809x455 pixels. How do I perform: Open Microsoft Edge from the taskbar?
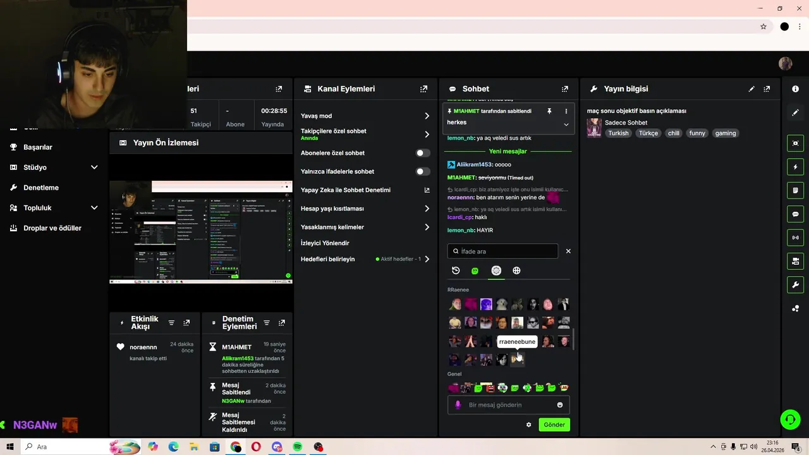point(174,447)
